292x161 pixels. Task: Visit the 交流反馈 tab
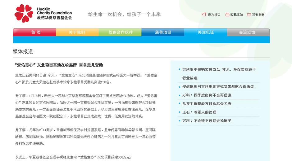pyautogui.click(x=248, y=32)
